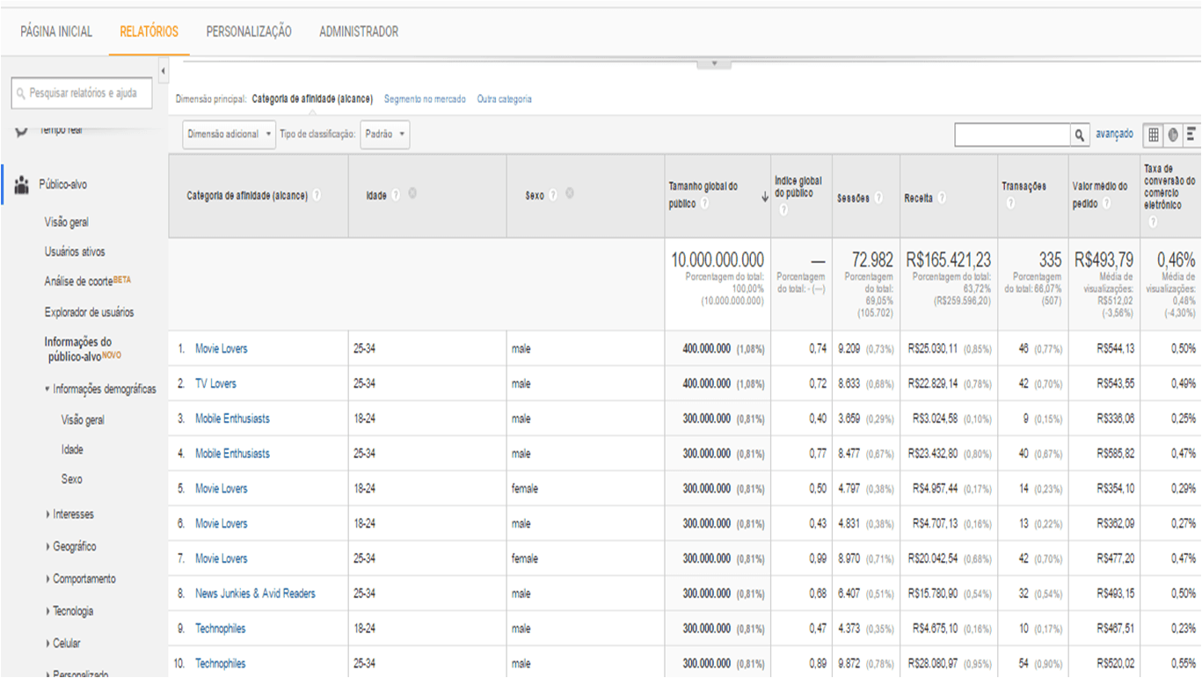Select the performance bars view icon
Viewport: 1202px width, 678px height.
coord(1191,134)
